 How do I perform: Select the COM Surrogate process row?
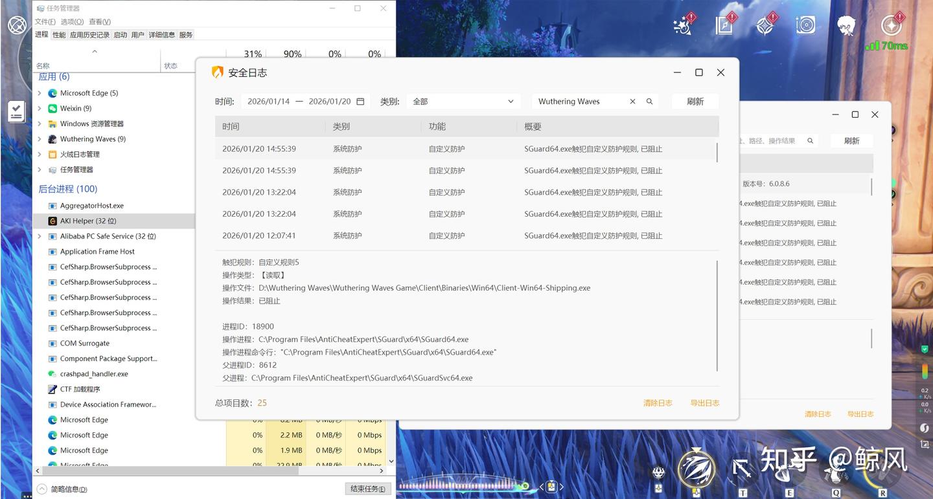(x=114, y=344)
